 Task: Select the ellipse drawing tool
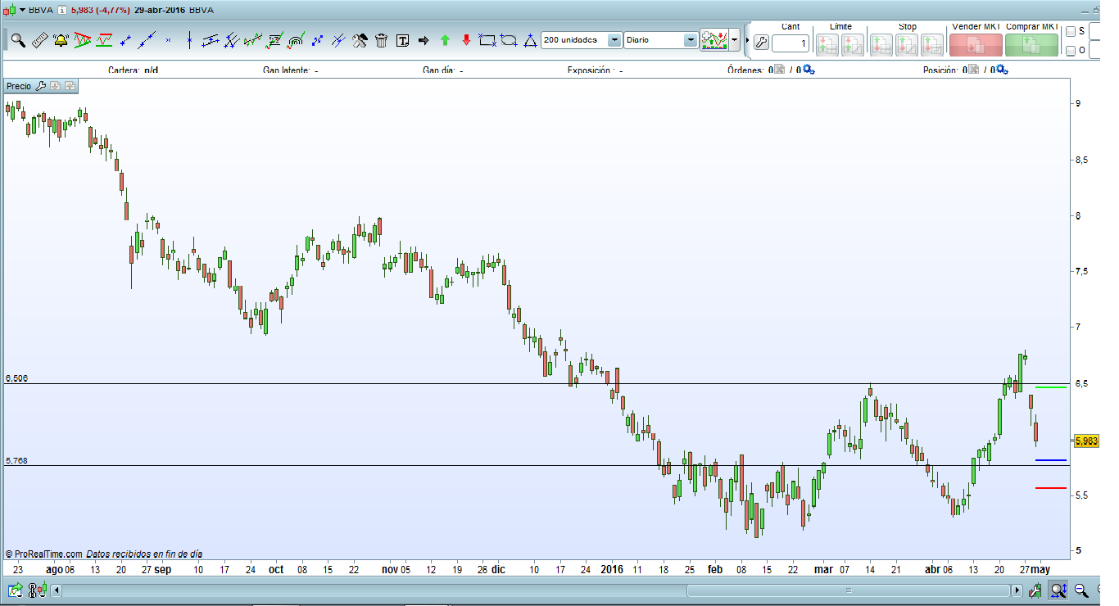509,39
